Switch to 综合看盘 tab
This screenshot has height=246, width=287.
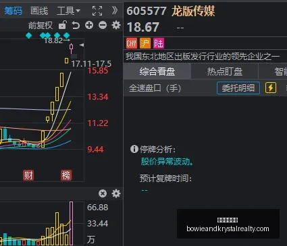coord(157,71)
